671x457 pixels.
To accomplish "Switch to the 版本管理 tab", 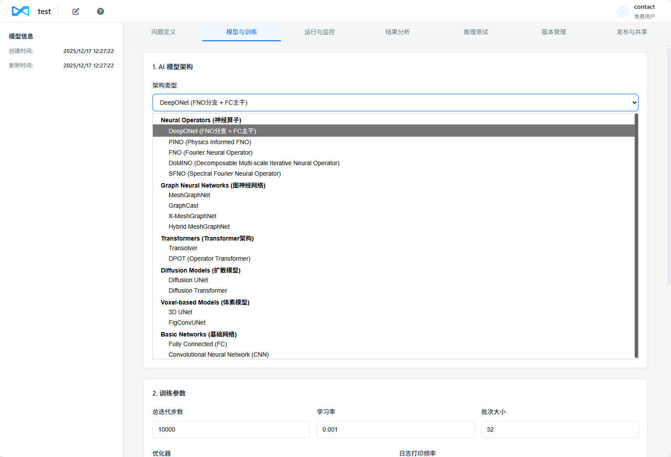I will point(554,32).
